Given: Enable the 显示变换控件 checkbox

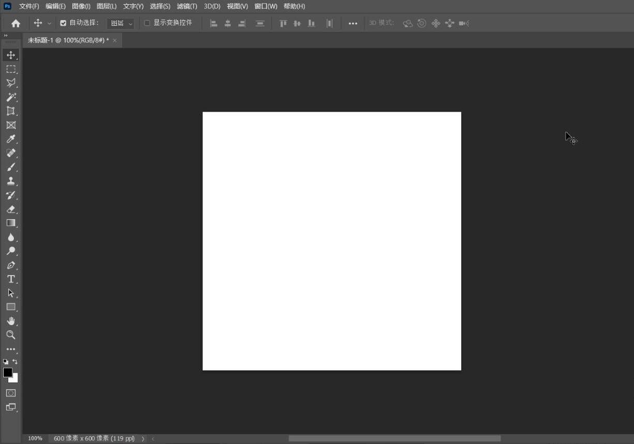Looking at the screenshot, I should (147, 23).
